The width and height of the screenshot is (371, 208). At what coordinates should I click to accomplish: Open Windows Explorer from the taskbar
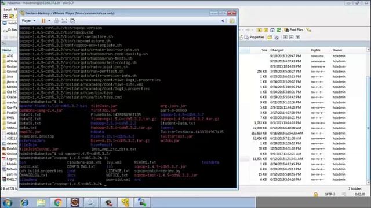(x=41, y=203)
